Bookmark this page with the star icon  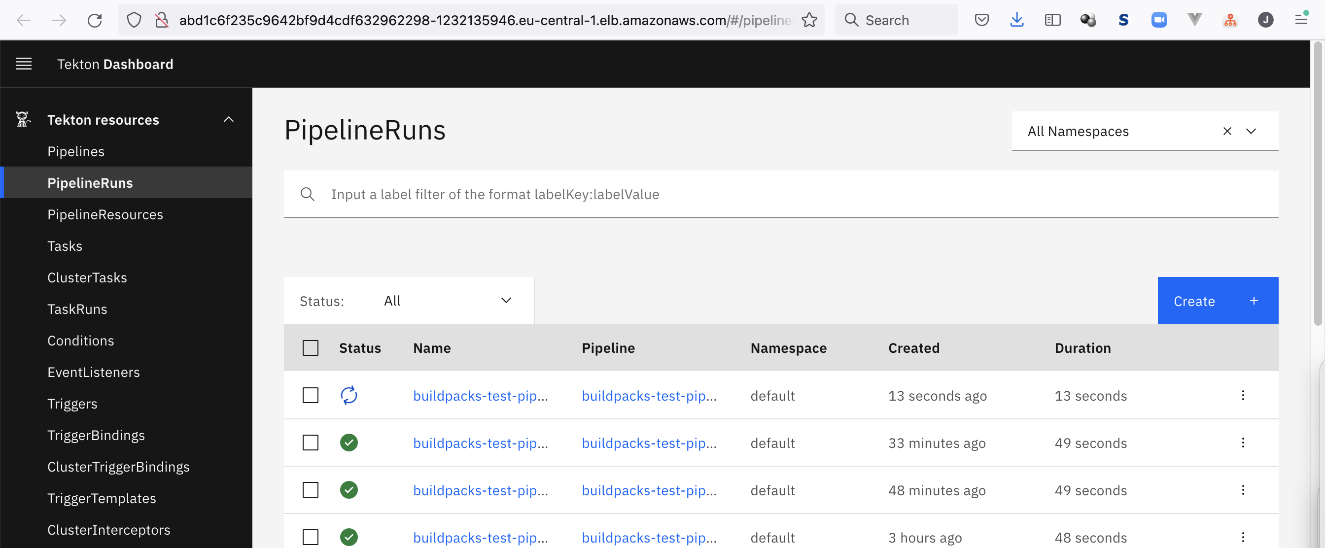809,21
